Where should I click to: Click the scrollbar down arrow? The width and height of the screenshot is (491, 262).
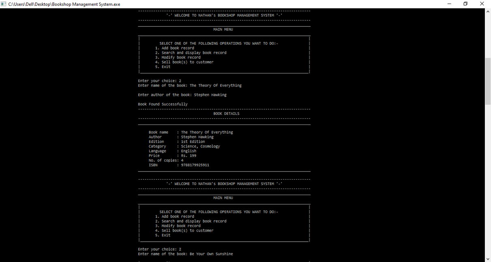(488, 259)
